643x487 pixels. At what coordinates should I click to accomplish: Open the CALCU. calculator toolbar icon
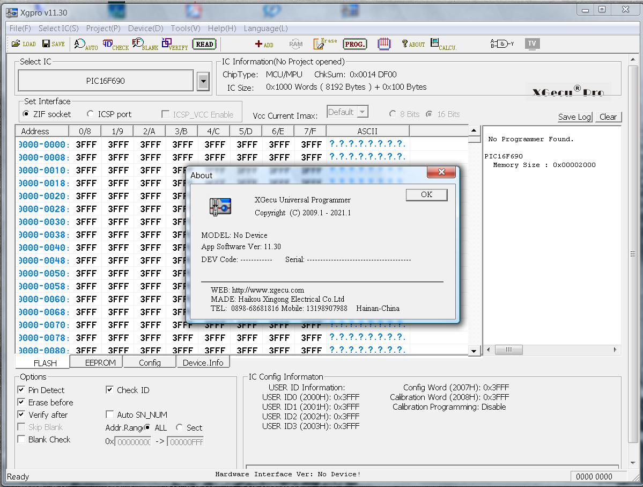coord(444,44)
